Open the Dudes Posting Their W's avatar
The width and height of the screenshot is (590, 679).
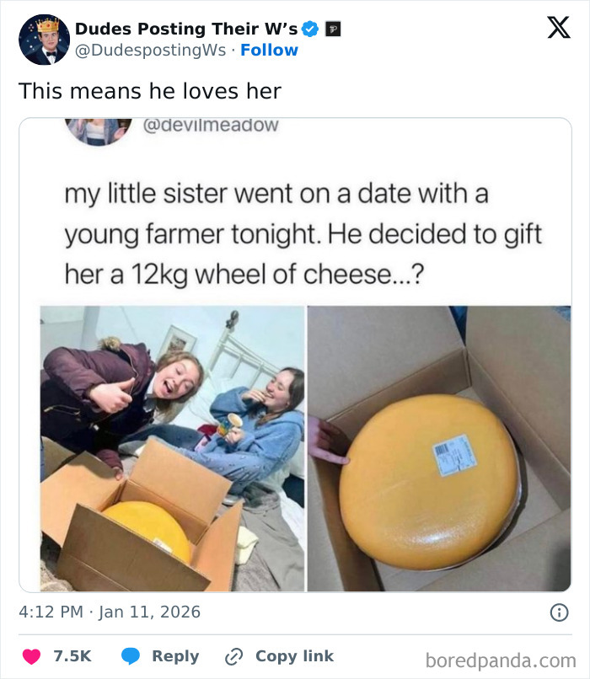pyautogui.click(x=44, y=40)
